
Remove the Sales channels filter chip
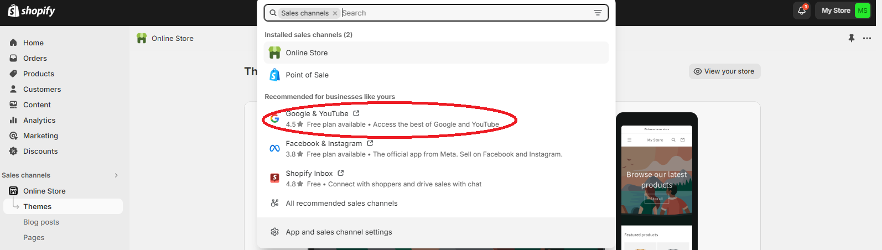click(335, 13)
